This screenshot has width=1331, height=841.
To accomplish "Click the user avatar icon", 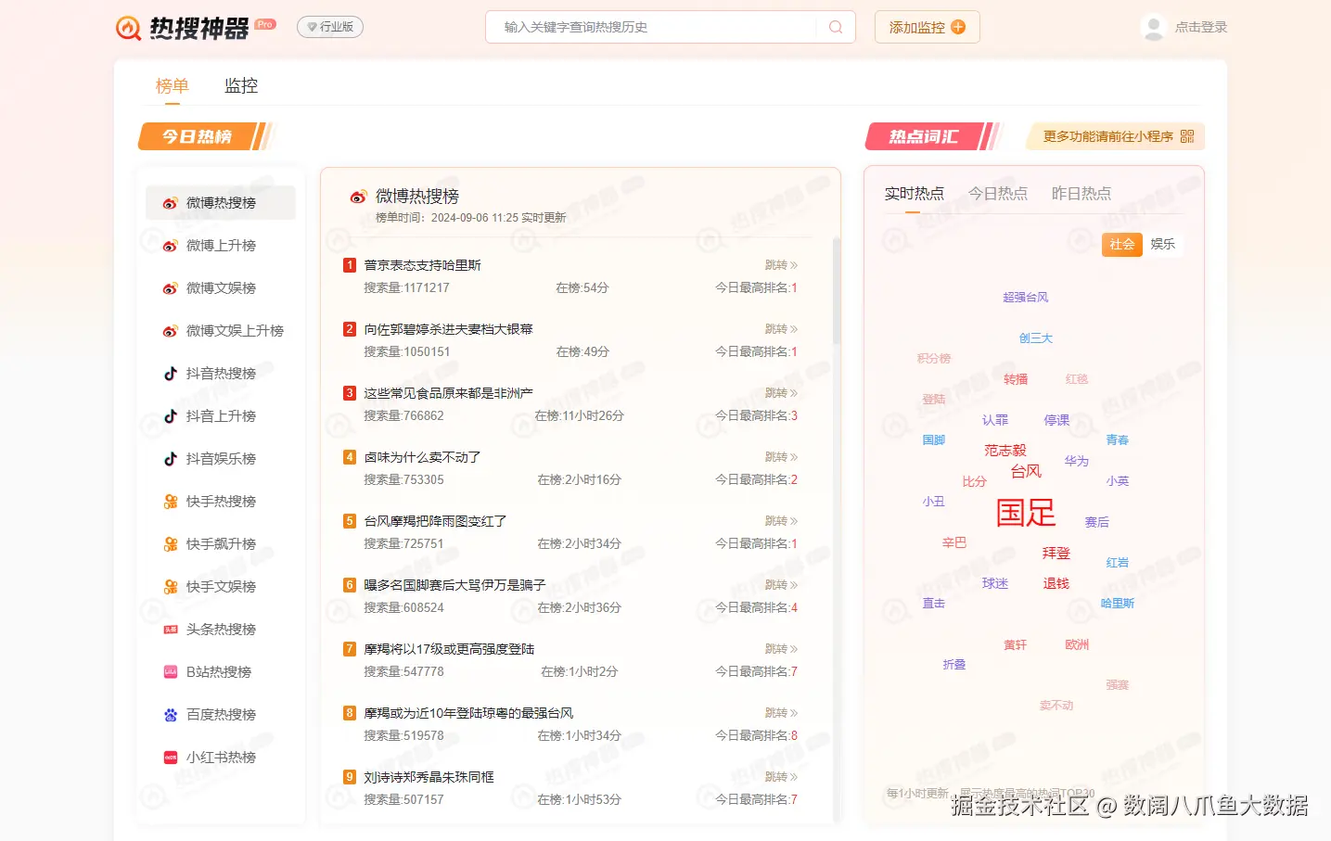I will [x=1154, y=27].
